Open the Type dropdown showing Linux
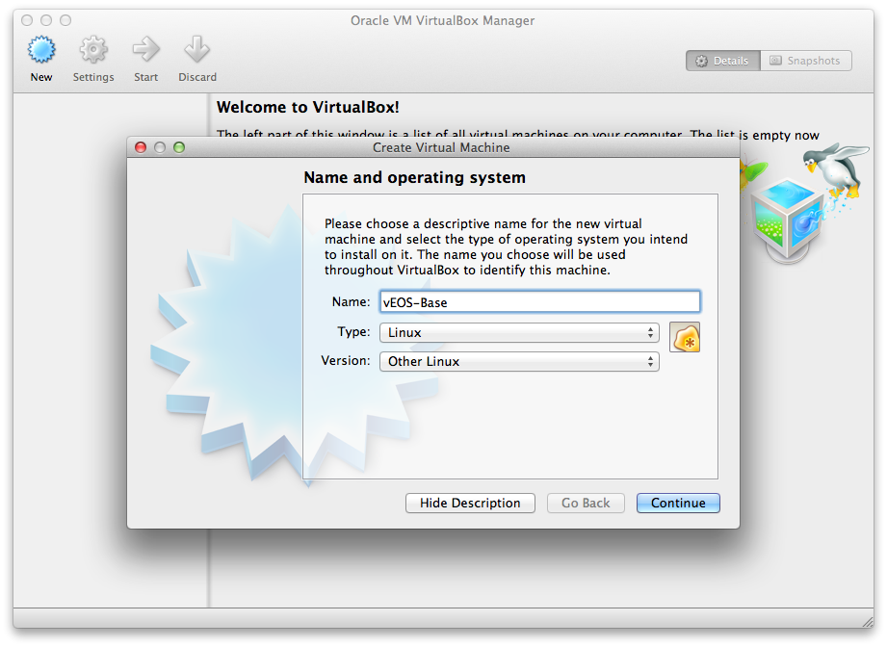 [519, 332]
